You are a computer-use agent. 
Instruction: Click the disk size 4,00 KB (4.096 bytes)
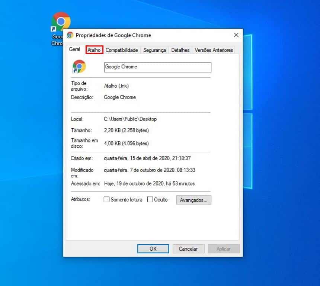pyautogui.click(x=127, y=144)
